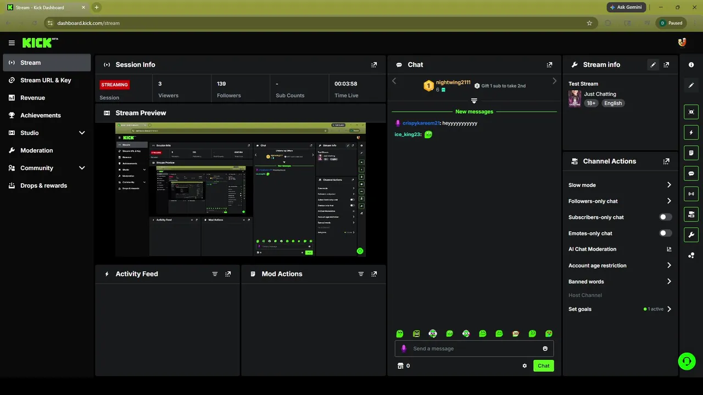Focus the Send a message field
Image resolution: width=703 pixels, height=395 pixels.
[474, 348]
